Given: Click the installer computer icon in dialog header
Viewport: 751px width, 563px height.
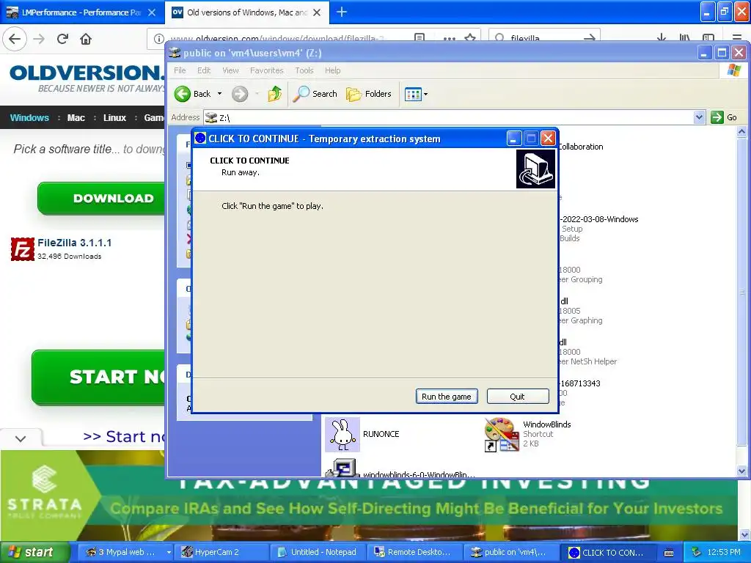Looking at the screenshot, I should (535, 169).
